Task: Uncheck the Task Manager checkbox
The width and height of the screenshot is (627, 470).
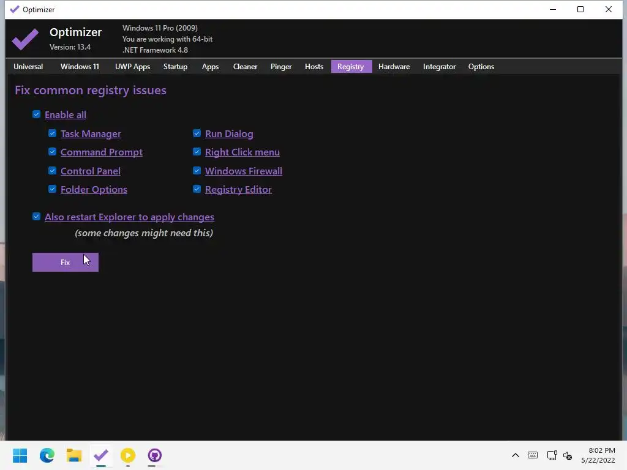Action: 53,133
